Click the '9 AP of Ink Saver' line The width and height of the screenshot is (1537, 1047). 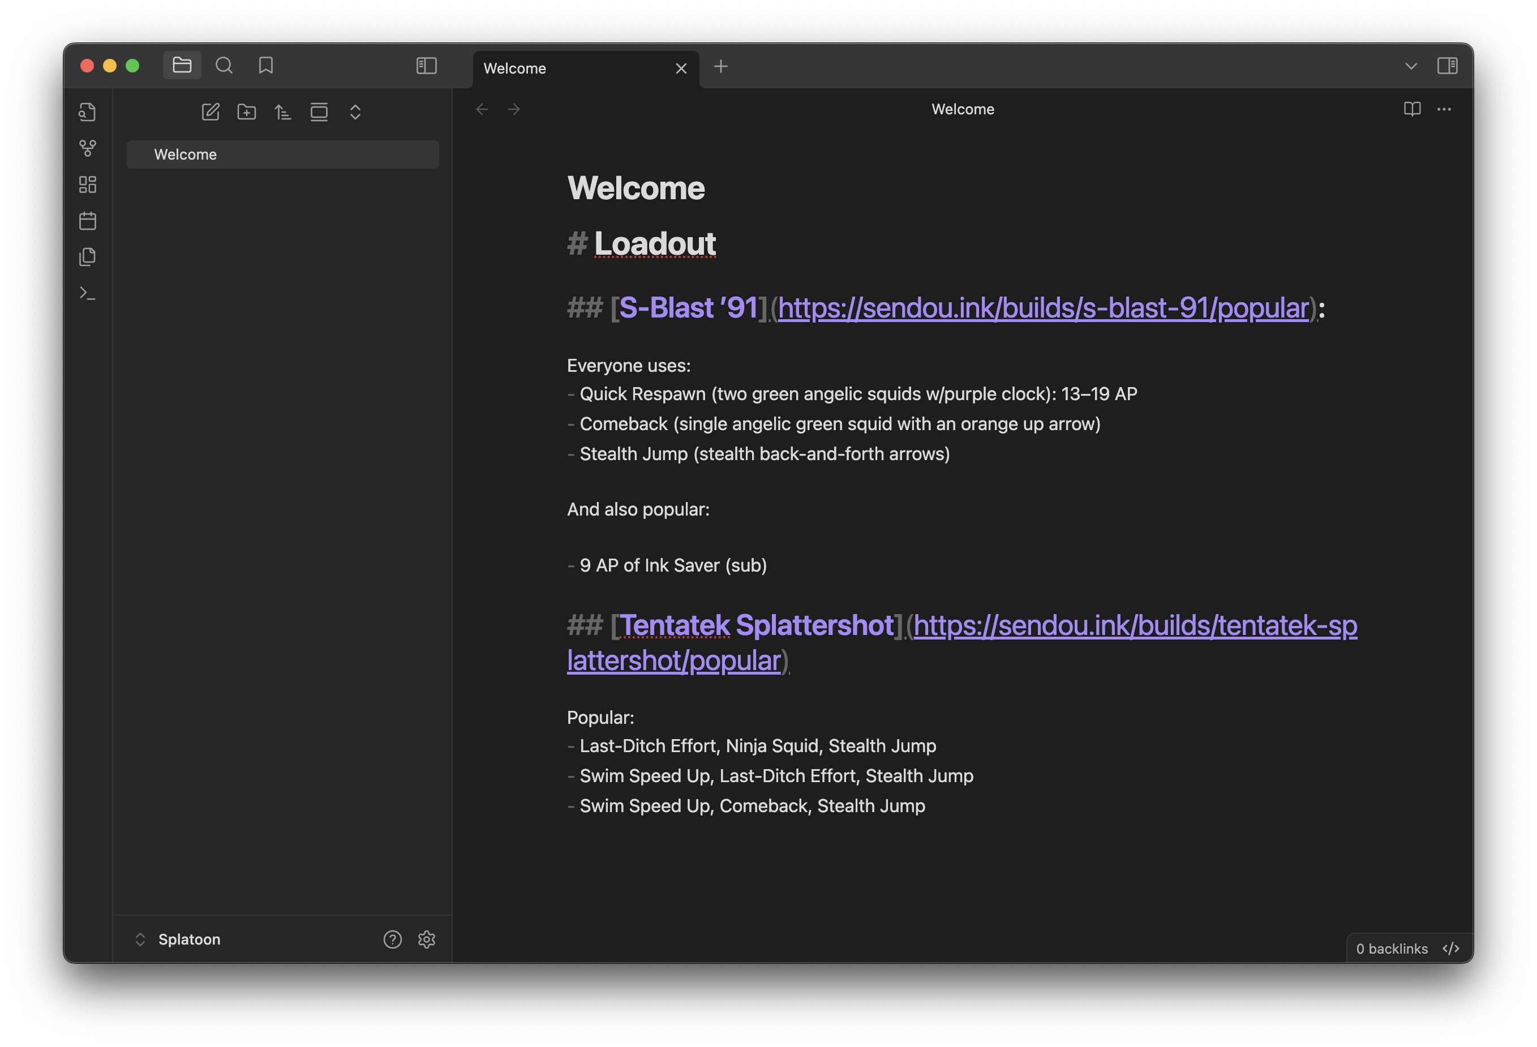[x=673, y=565]
